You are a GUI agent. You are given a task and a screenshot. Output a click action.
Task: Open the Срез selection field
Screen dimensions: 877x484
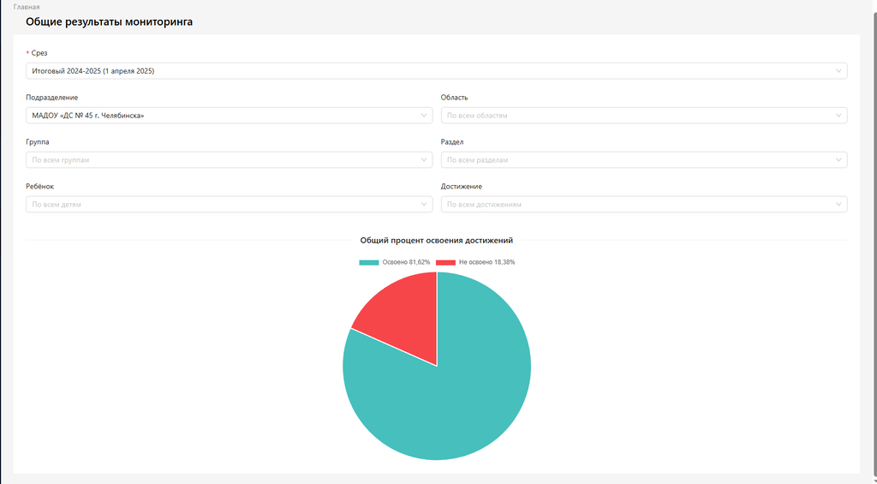point(428,70)
